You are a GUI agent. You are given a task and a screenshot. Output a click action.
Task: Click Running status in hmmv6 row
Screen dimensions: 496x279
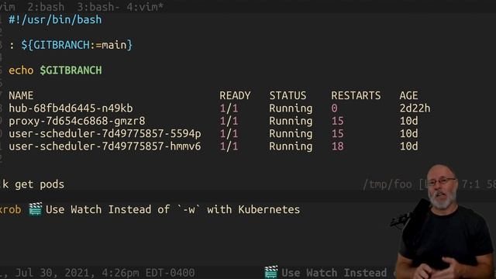pyautogui.click(x=291, y=146)
